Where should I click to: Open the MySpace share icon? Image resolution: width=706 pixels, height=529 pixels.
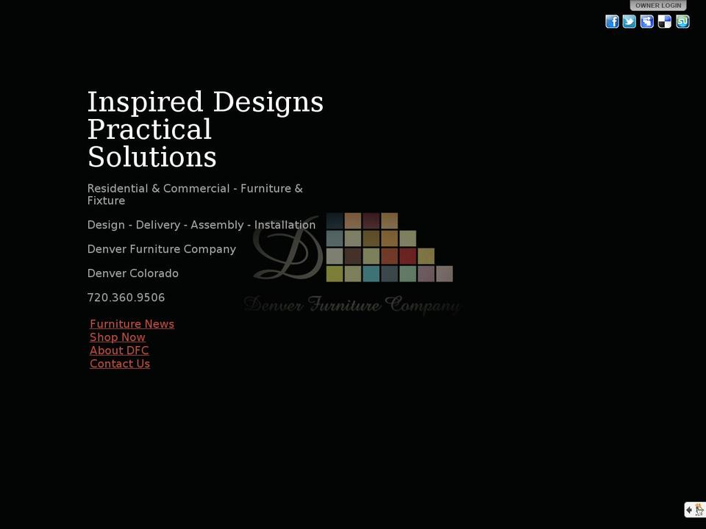pyautogui.click(x=647, y=21)
